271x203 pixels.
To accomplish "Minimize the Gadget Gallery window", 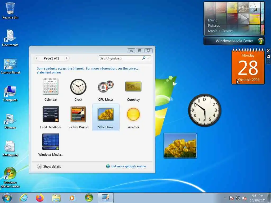I will click(x=131, y=50).
